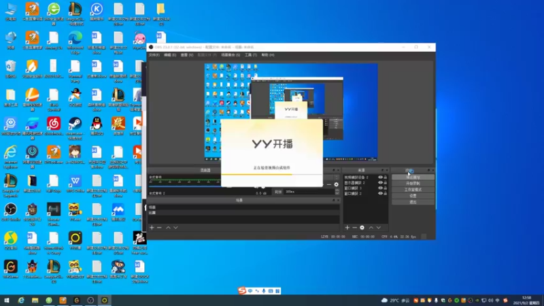Open the audio mixer settings gear icon
544x306 pixels.
336,184
